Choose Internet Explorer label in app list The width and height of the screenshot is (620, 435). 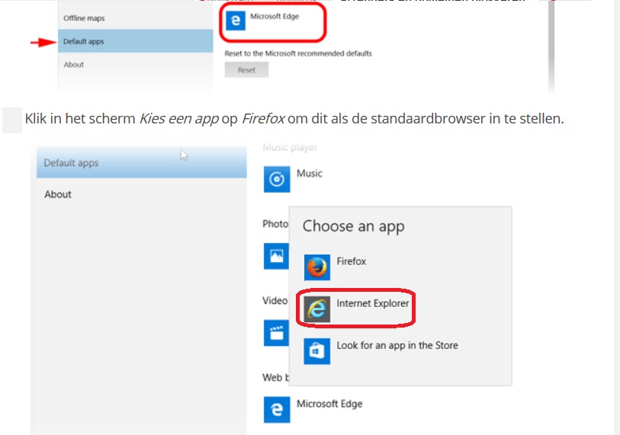[372, 303]
